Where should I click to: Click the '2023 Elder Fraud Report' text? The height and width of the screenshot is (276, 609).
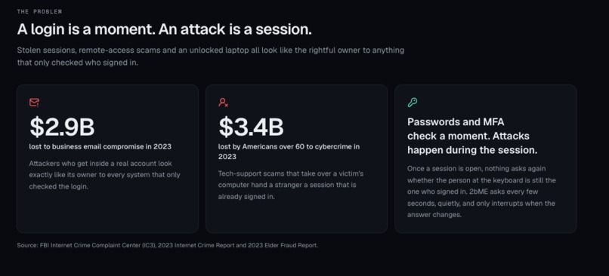coord(284,245)
